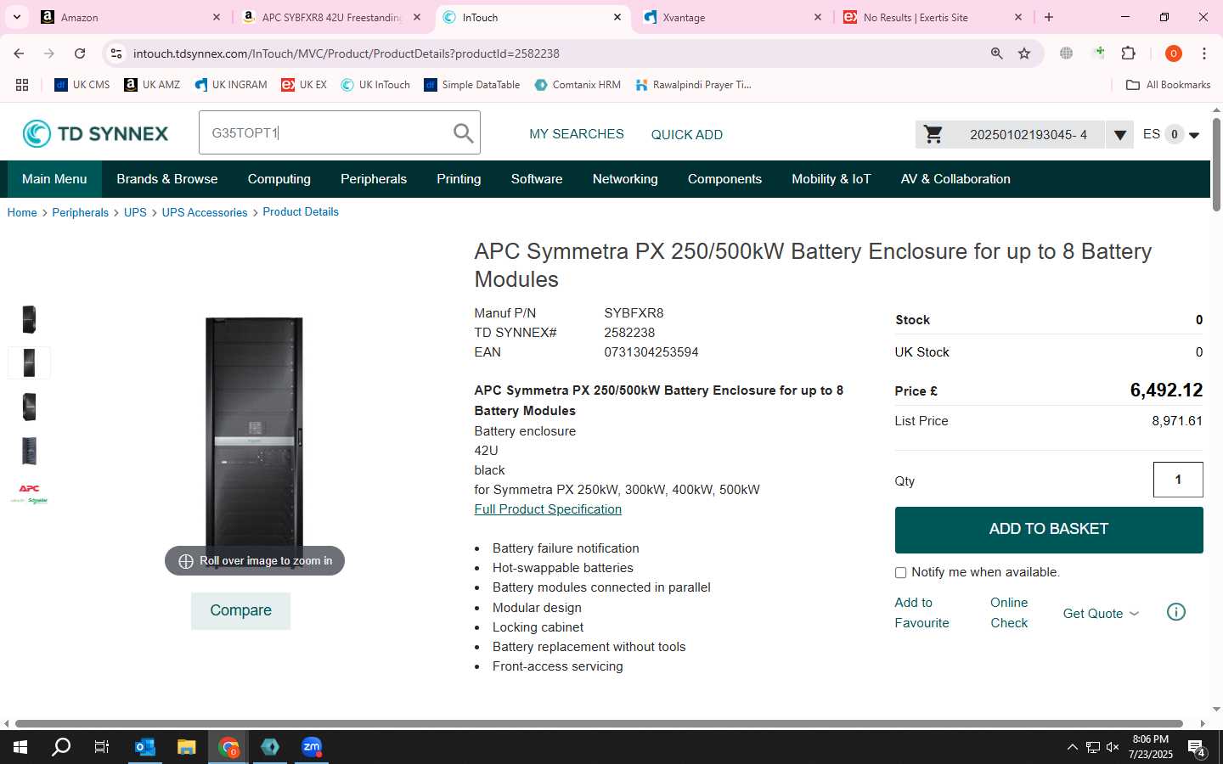1223x764 pixels.
Task: Show hidden system tray icons
Action: coord(1072,747)
